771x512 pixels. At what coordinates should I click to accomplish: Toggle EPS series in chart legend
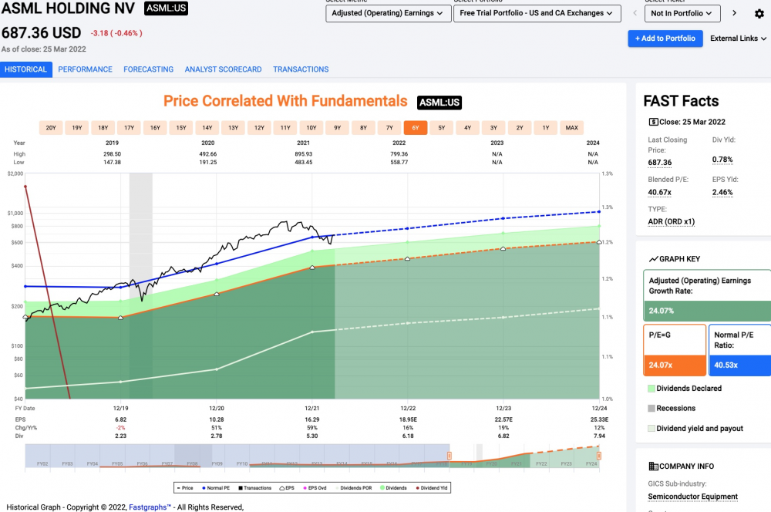tap(287, 488)
